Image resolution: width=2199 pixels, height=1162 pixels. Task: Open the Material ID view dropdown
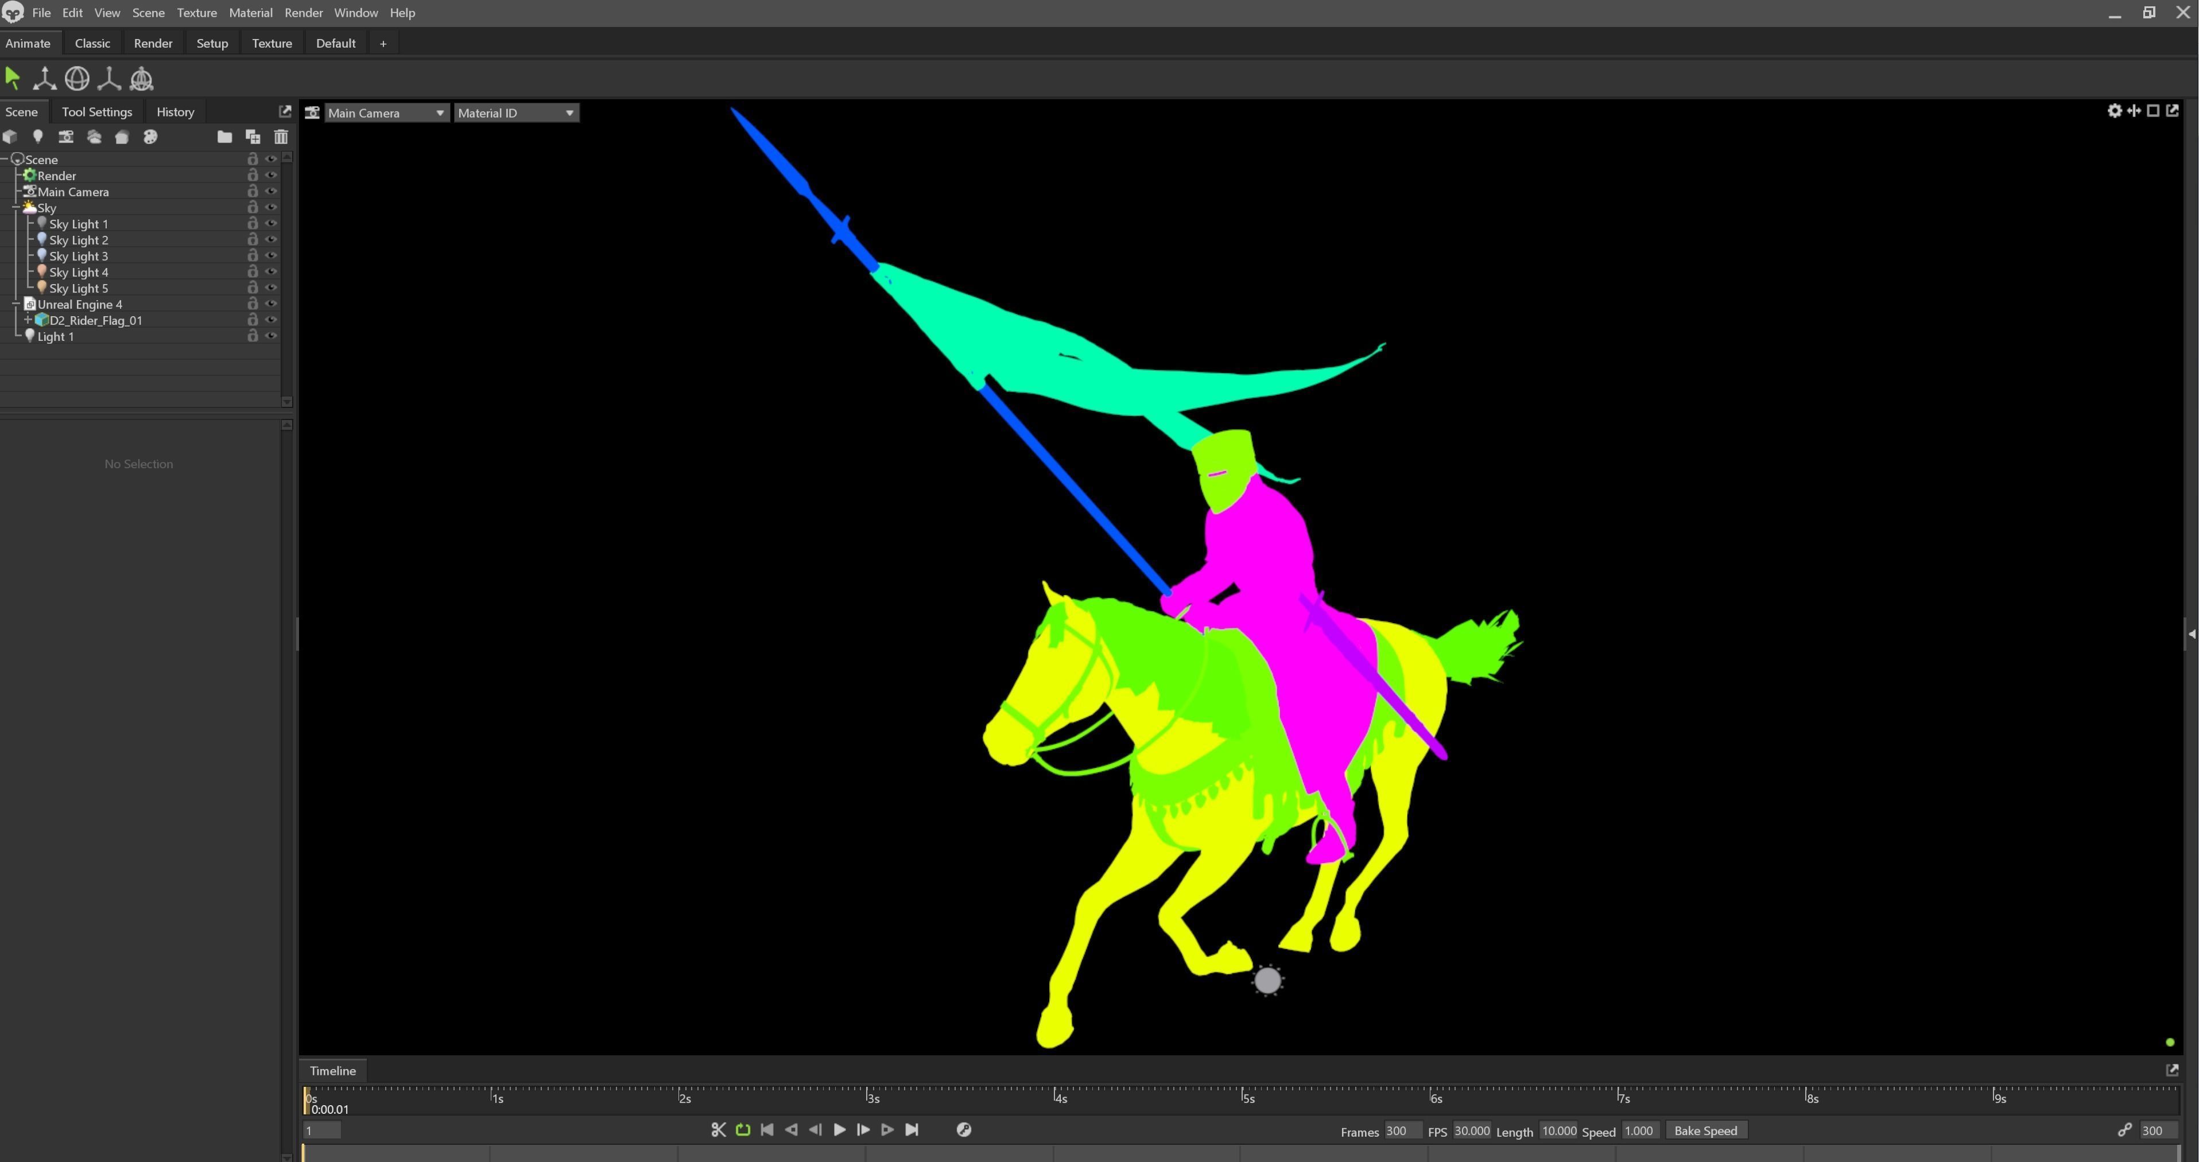(x=515, y=112)
